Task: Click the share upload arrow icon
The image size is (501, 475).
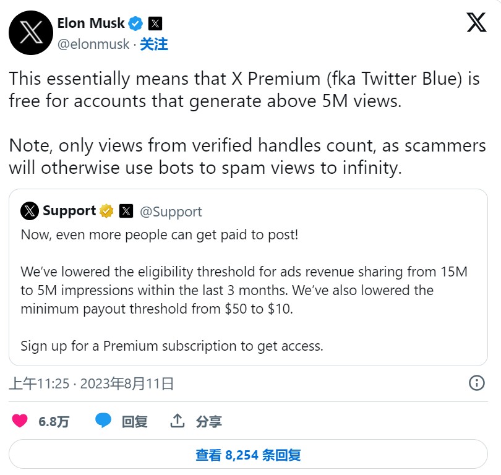Action: (x=178, y=421)
